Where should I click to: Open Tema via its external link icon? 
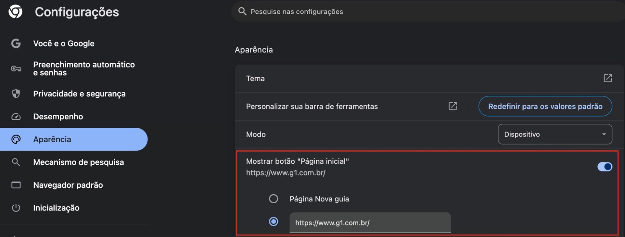click(608, 79)
